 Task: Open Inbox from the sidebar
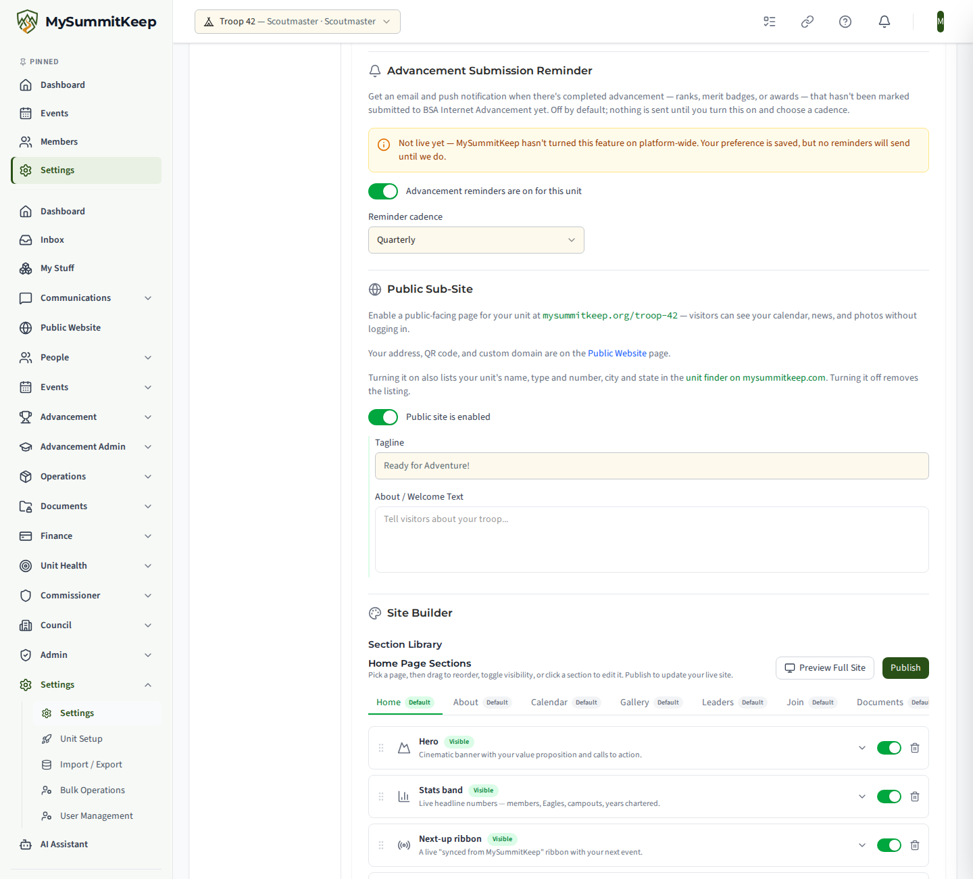86,240
